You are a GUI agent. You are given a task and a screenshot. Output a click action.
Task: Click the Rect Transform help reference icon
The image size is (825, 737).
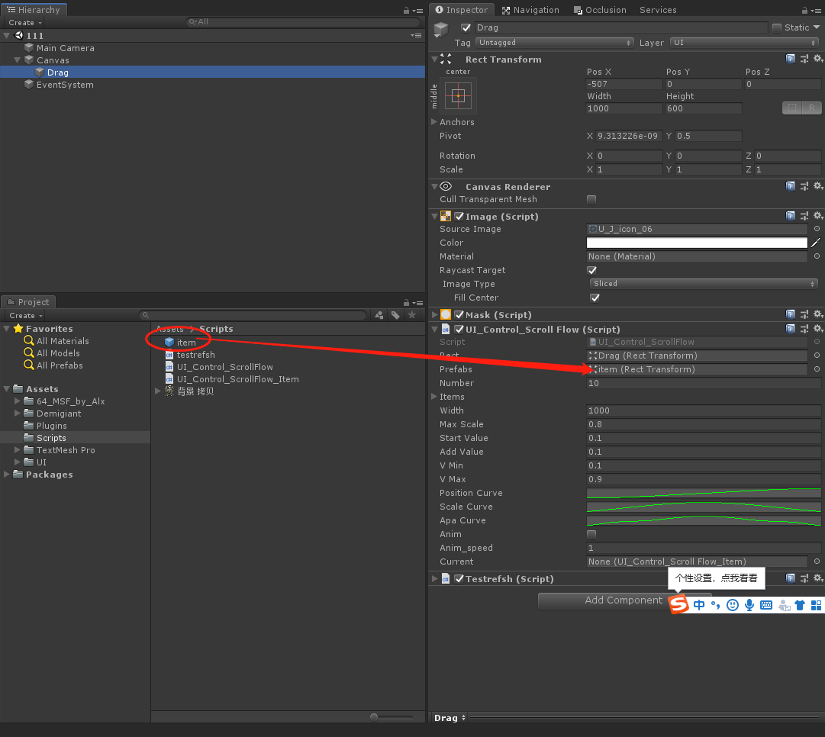click(x=791, y=59)
